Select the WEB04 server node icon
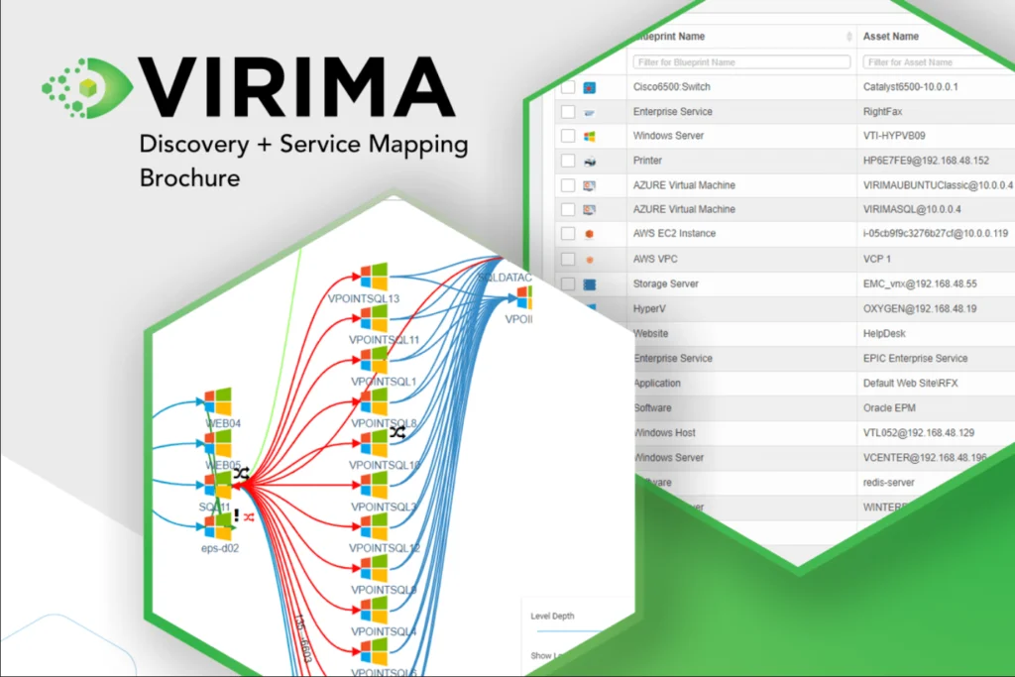 pos(216,402)
